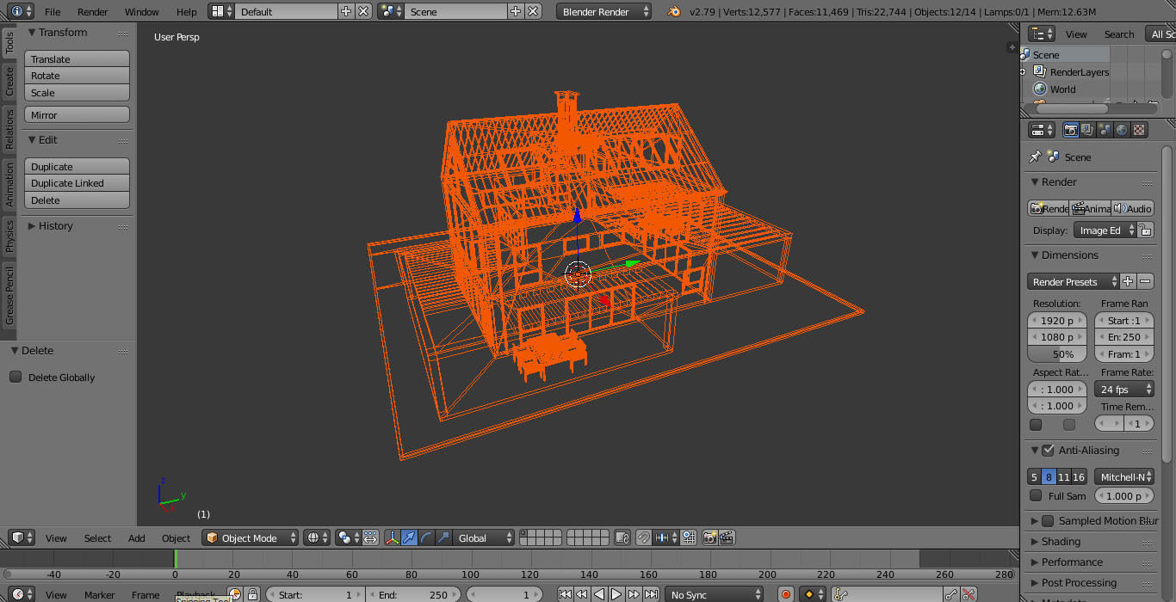
Task: Click the 3D manipulator axis toggle
Action: tap(392, 537)
